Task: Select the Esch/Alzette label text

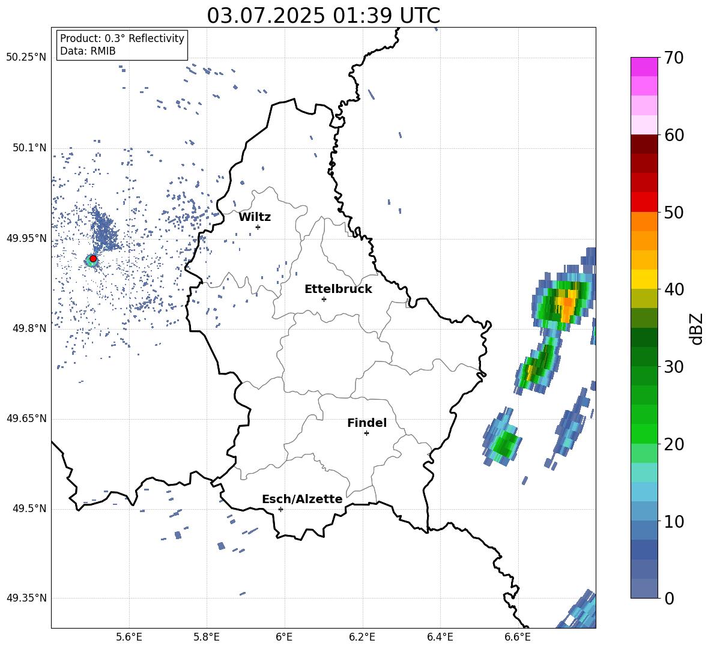Action: pos(302,499)
